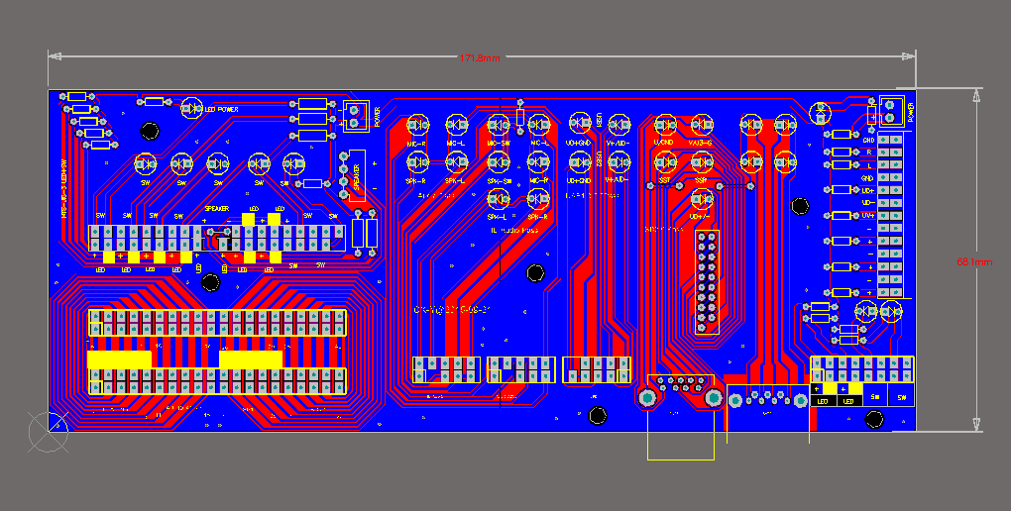Select the resistor left of the SPEAKER connector

[x=312, y=183]
